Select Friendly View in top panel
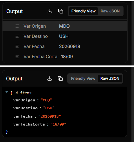This screenshot has height=143, width=134. click(84, 11)
